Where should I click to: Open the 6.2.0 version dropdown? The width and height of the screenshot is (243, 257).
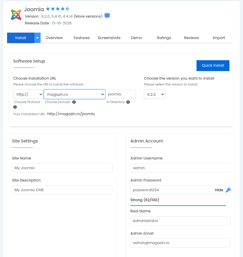154,94
